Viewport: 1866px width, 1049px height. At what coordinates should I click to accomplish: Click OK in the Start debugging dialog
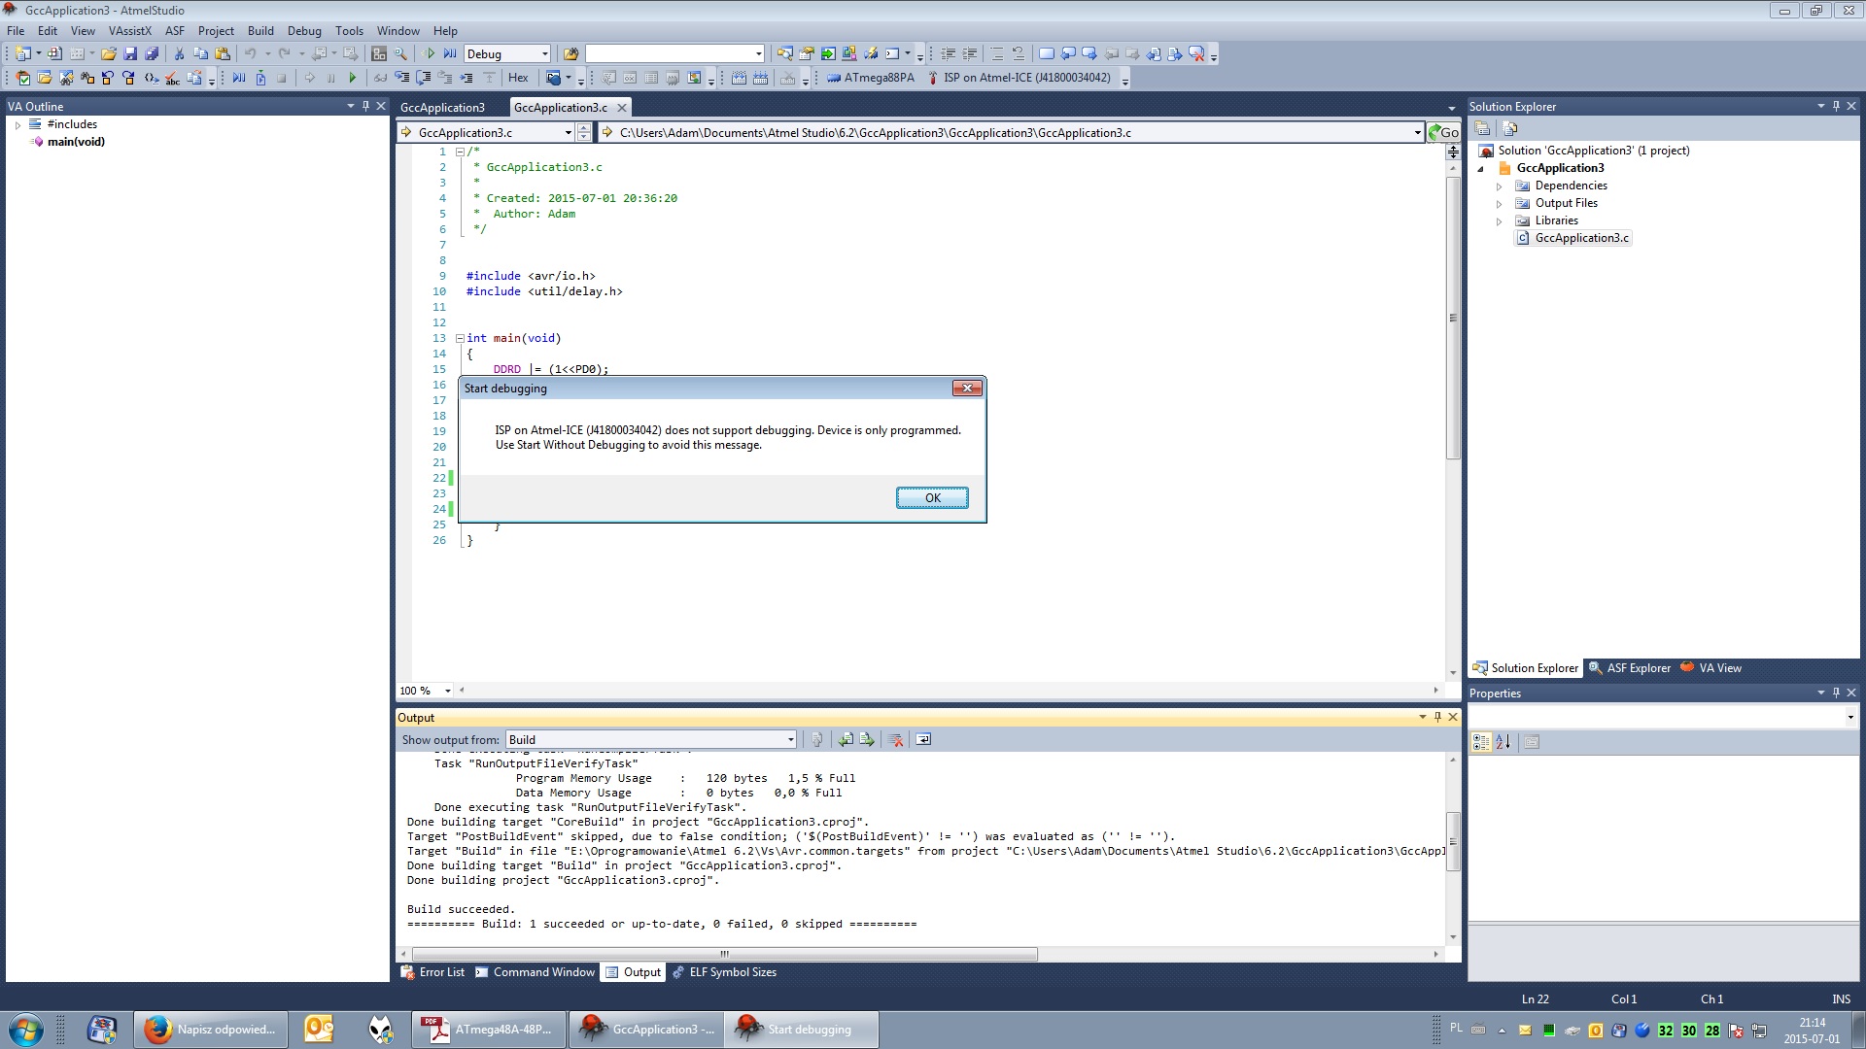pyautogui.click(x=931, y=498)
